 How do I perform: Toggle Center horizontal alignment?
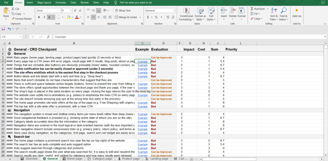(94, 17)
